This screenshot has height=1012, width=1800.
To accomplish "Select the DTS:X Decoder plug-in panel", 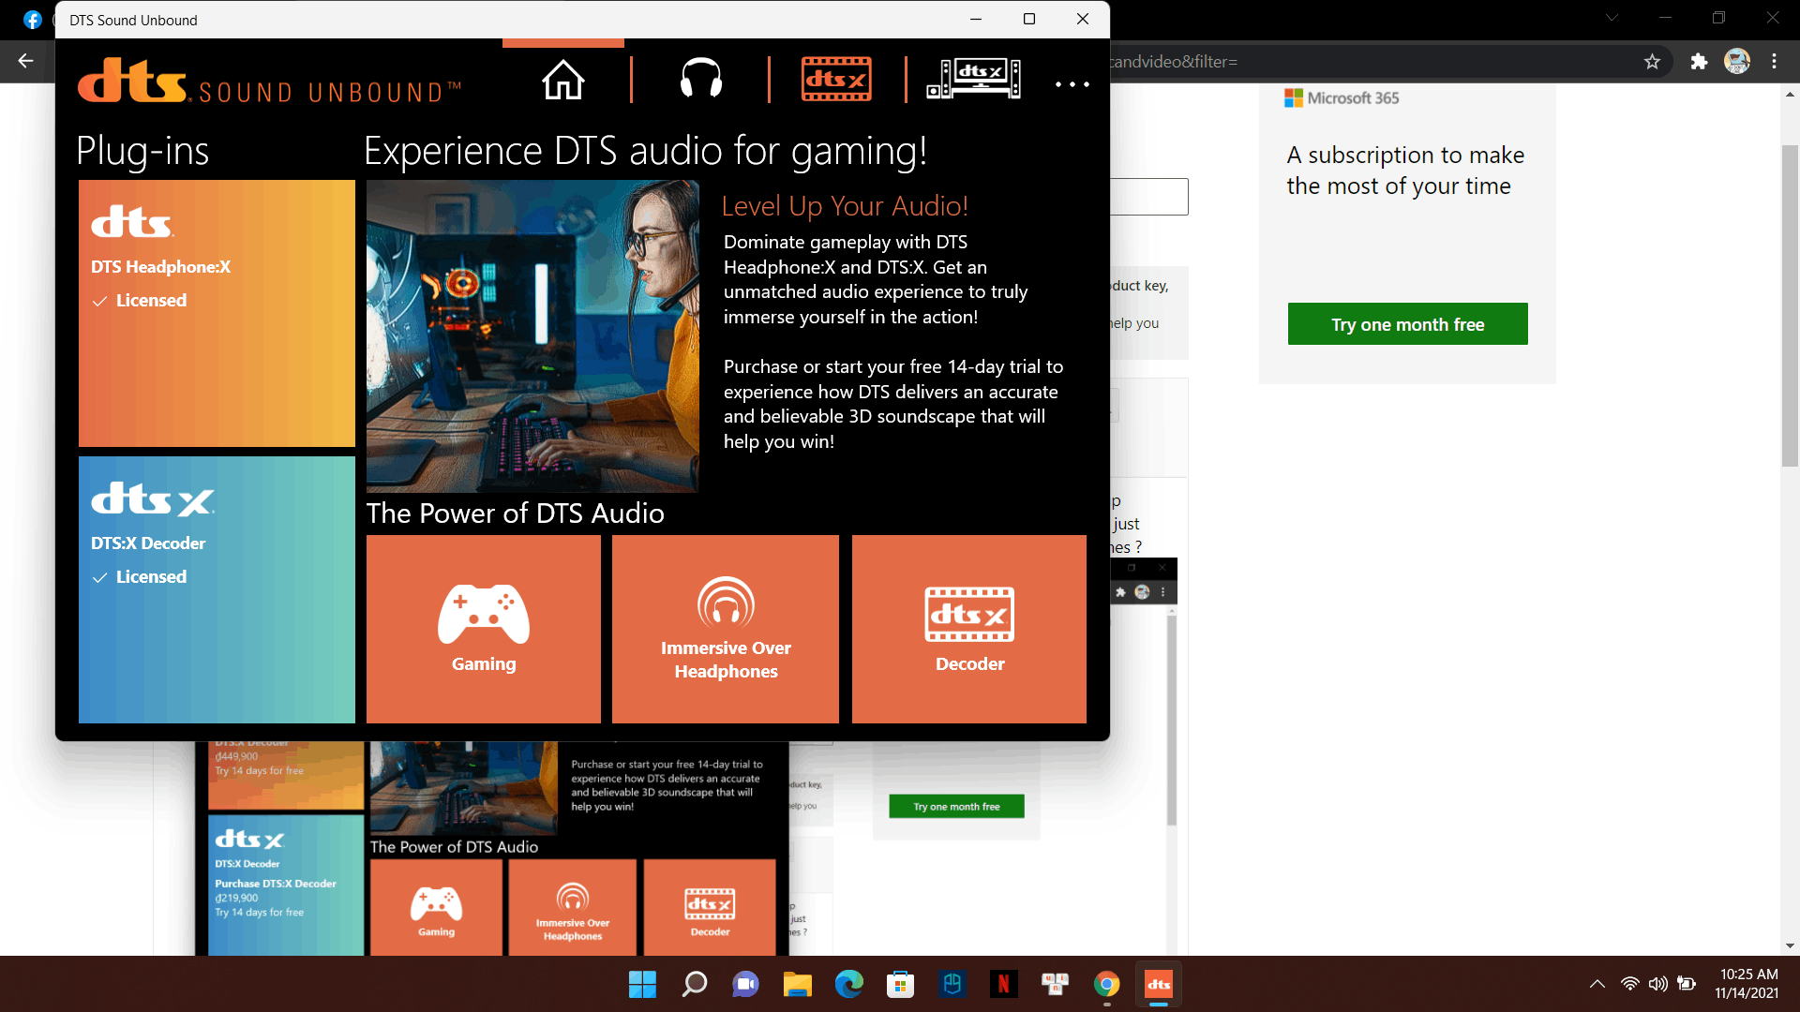I will click(x=217, y=588).
